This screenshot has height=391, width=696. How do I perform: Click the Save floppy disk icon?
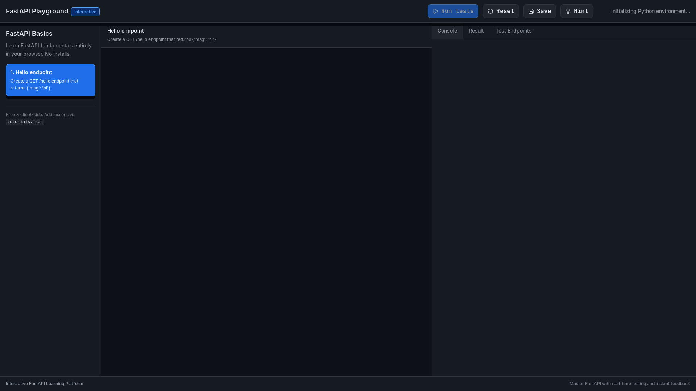click(531, 11)
